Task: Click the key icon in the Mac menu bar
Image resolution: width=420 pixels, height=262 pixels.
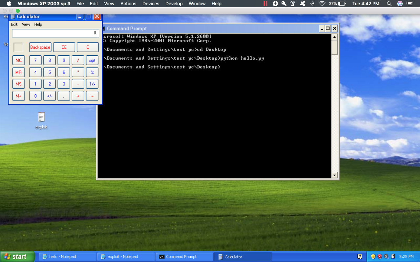Action: (284, 4)
